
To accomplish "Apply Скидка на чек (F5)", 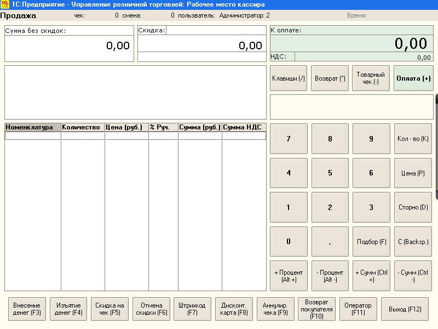I will pos(110,309).
